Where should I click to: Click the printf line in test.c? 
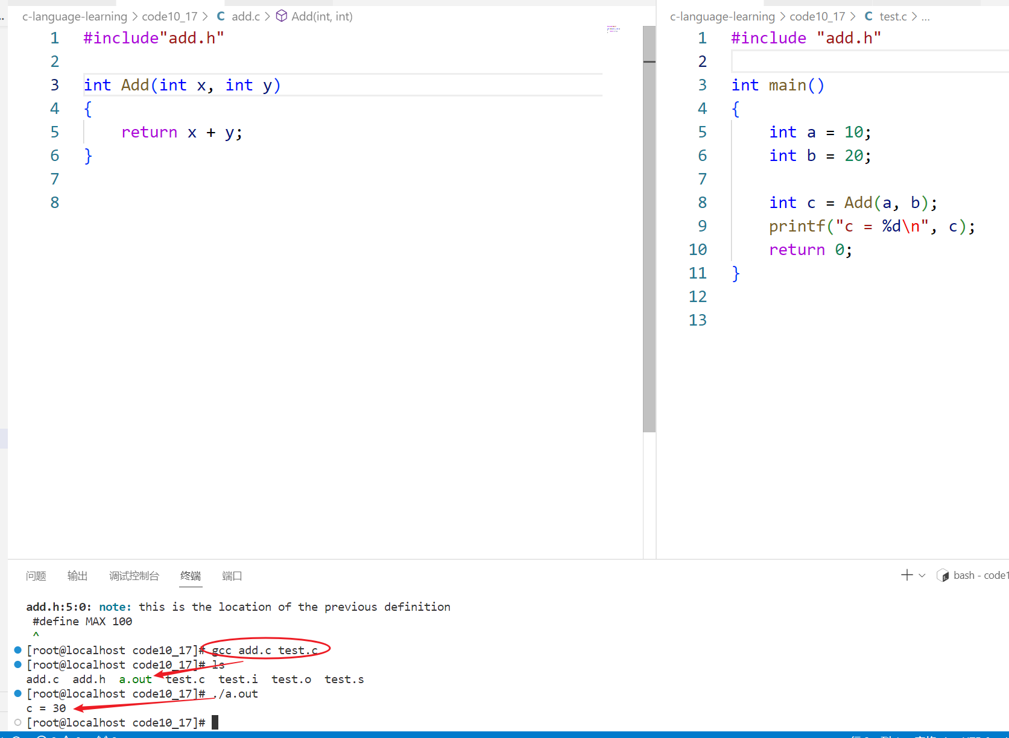click(x=872, y=226)
